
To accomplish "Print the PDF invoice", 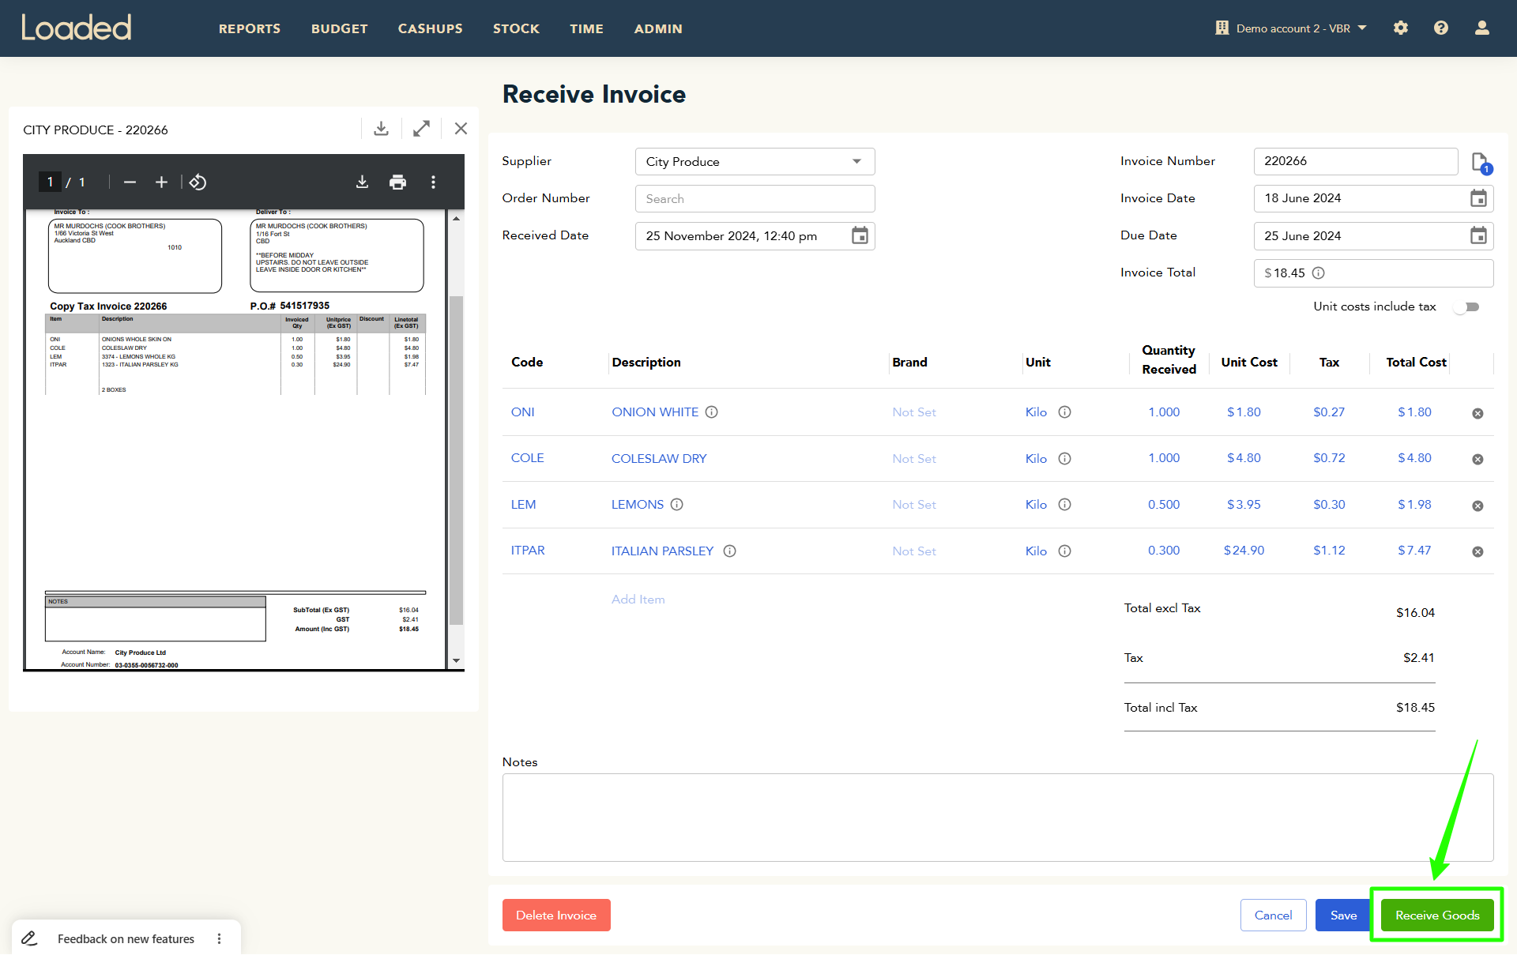I will (x=397, y=182).
